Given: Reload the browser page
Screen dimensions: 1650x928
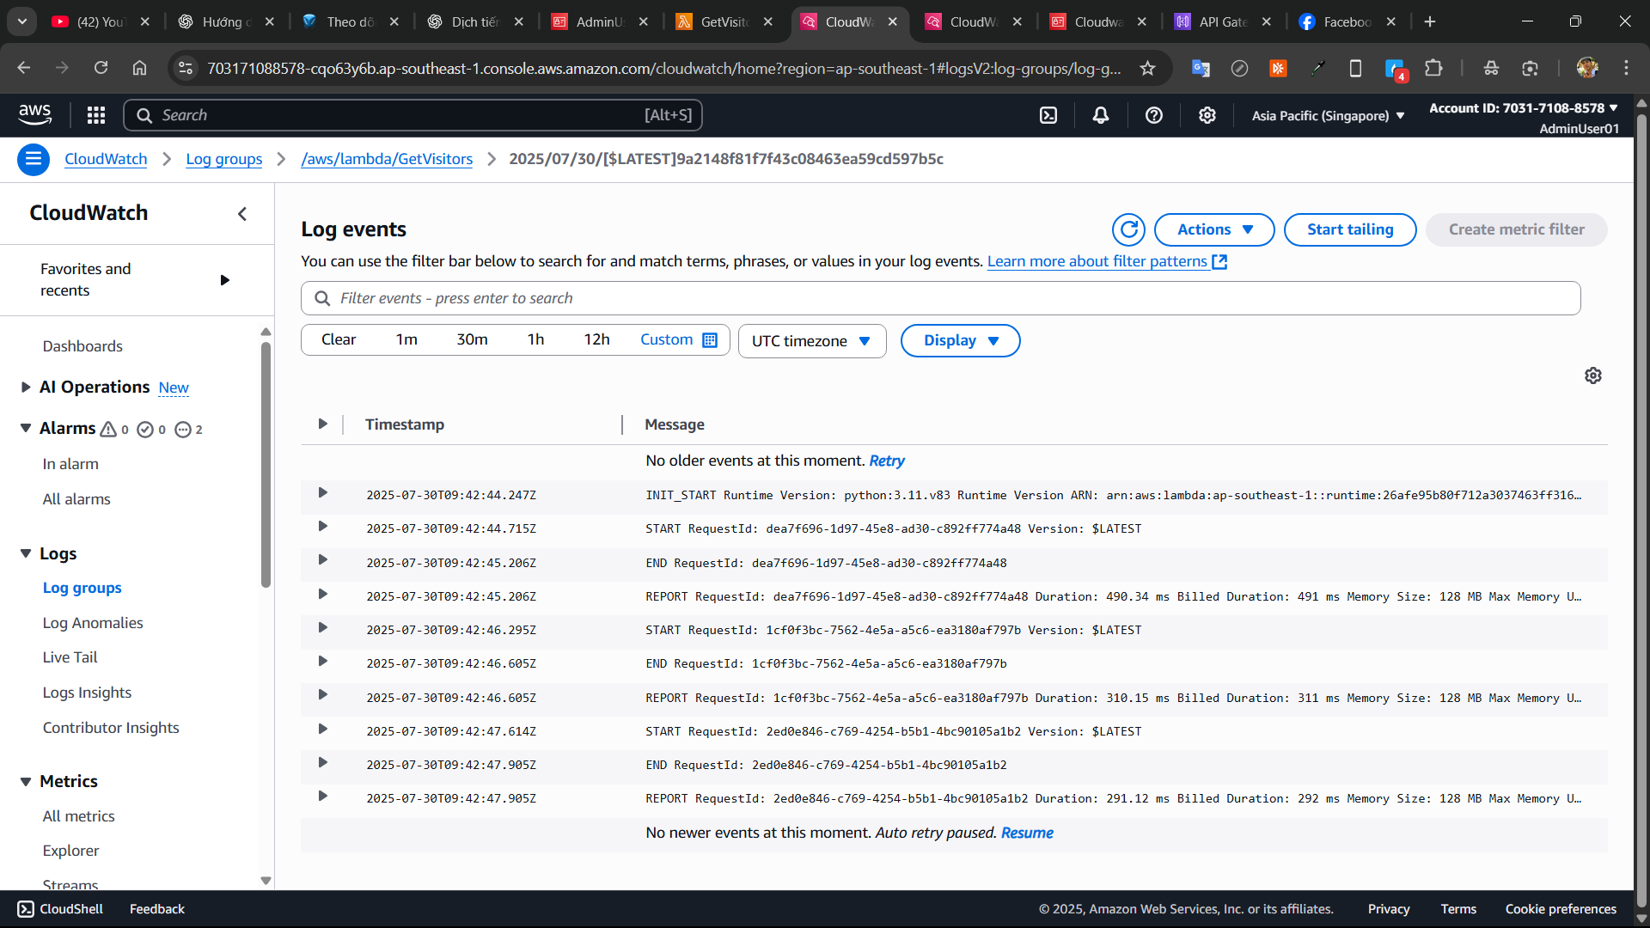Looking at the screenshot, I should pyautogui.click(x=101, y=68).
